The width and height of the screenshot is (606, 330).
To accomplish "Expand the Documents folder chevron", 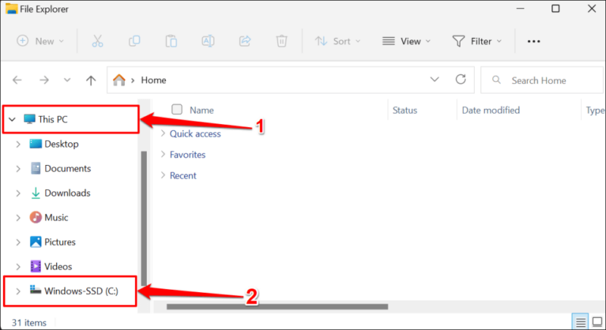I will click(x=18, y=169).
